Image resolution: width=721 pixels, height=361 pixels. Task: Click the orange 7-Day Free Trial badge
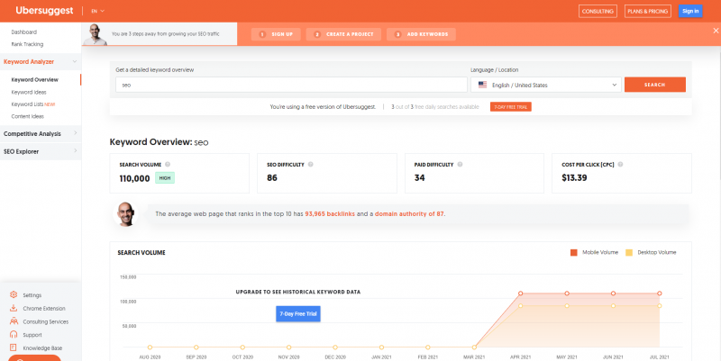510,107
